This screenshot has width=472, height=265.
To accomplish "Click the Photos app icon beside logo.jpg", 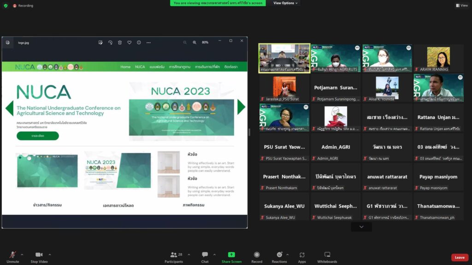I will click(7, 42).
